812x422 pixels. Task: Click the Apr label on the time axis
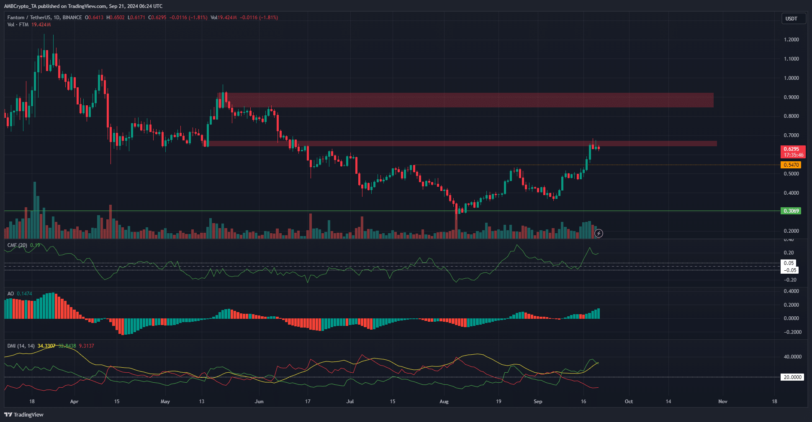point(74,402)
